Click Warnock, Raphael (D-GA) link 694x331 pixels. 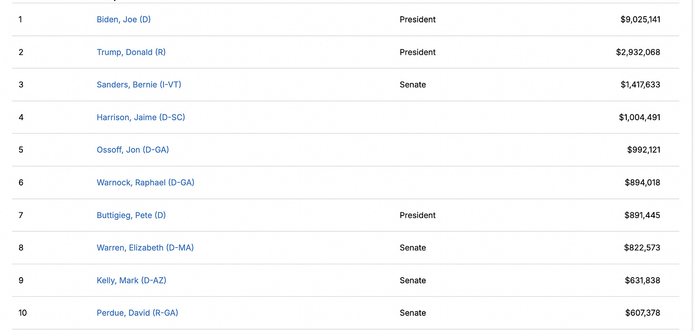tap(145, 182)
